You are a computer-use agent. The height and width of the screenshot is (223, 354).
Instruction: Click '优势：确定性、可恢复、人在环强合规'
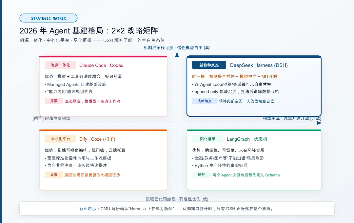tap(228, 150)
